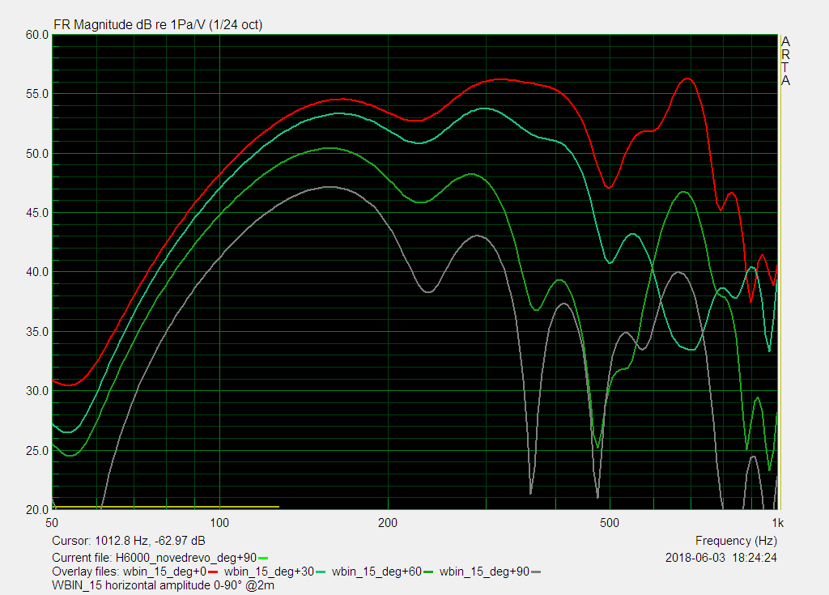
Task: Click the 40.0 dB axis label
Action: (37, 272)
